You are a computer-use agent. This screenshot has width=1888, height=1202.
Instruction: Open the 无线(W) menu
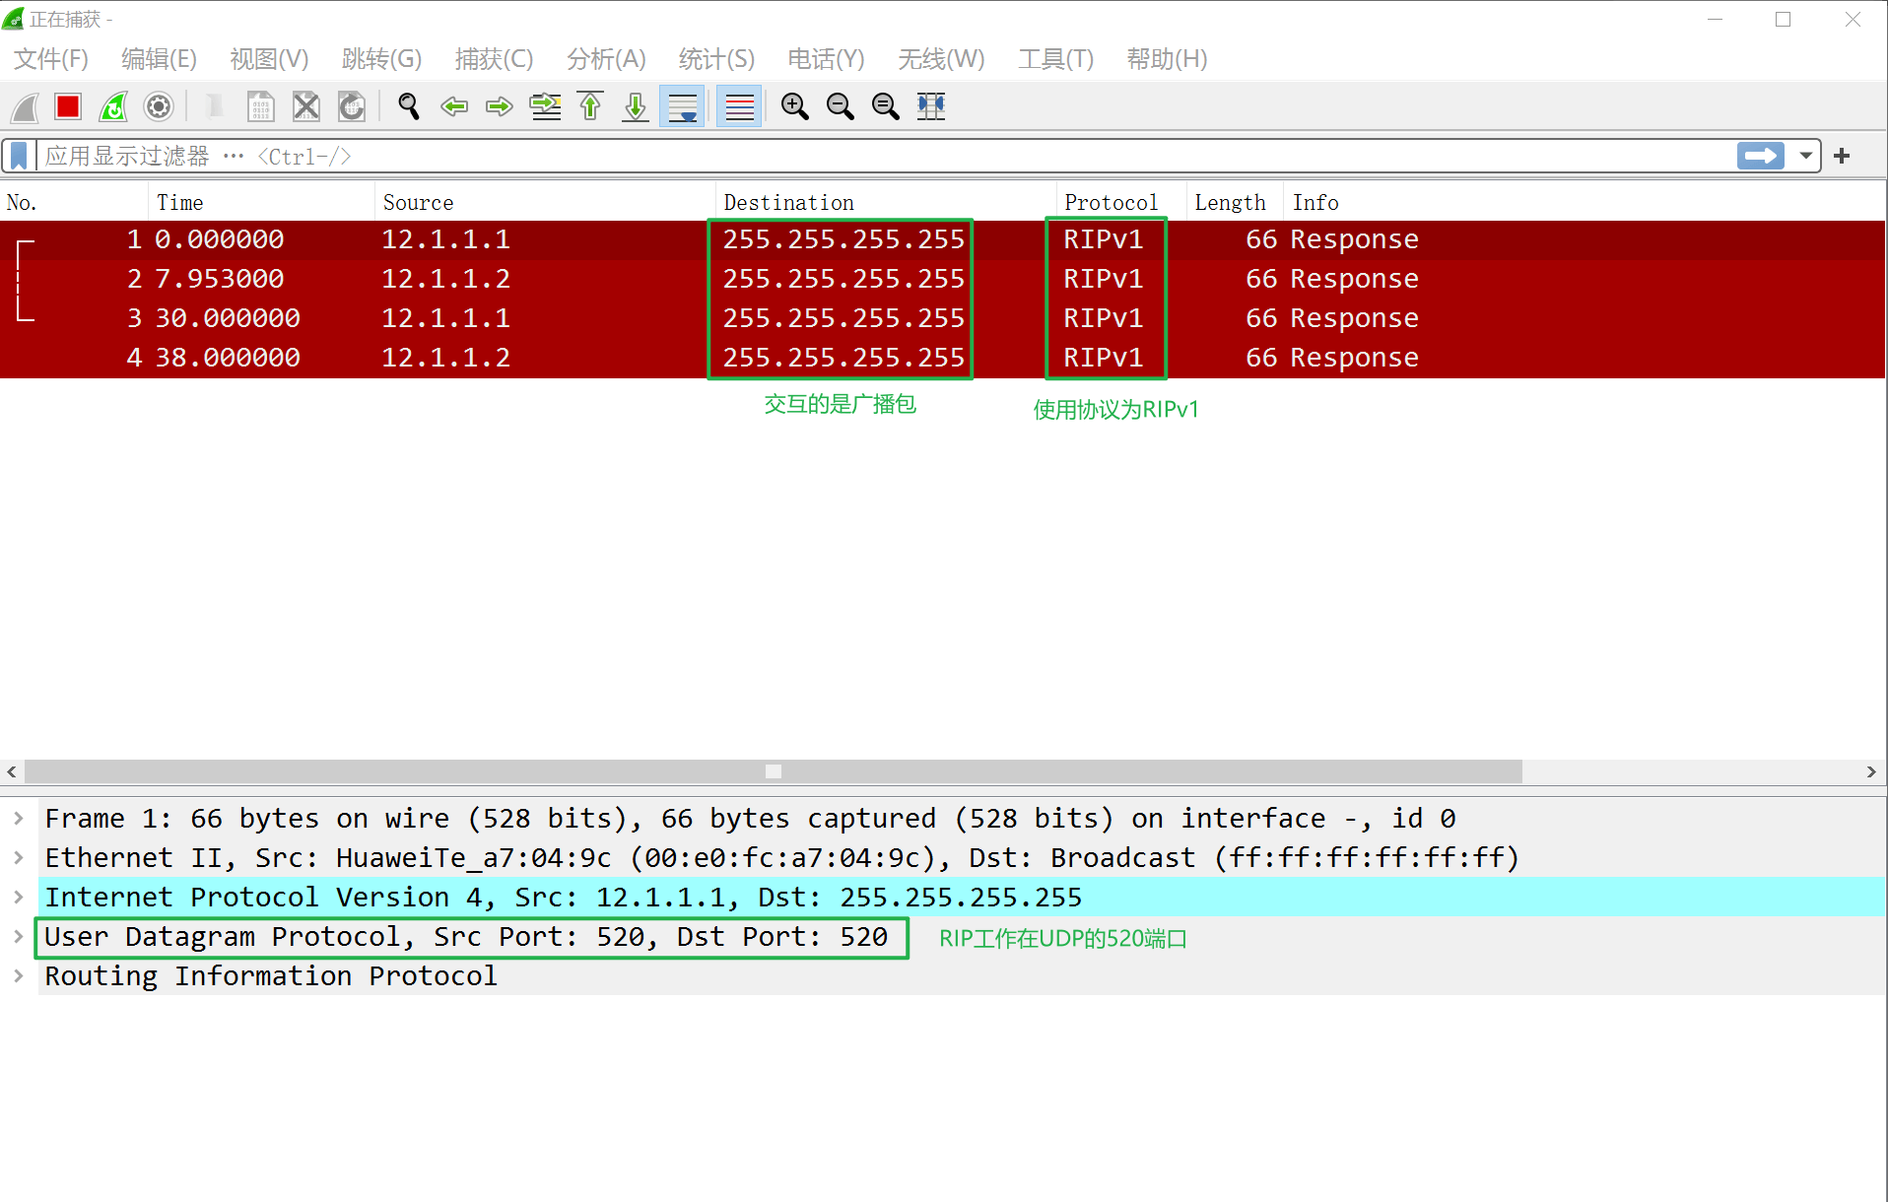[x=941, y=59]
